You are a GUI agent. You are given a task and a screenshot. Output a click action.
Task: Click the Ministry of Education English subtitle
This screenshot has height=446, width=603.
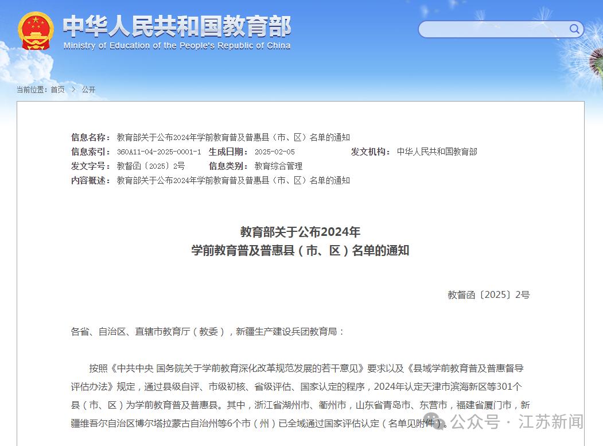tap(177, 46)
